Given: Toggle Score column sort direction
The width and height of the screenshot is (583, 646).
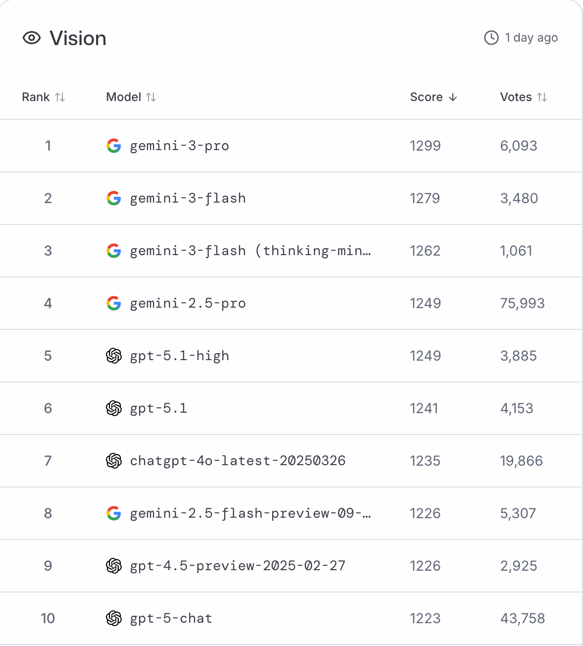Looking at the screenshot, I should click(x=452, y=97).
